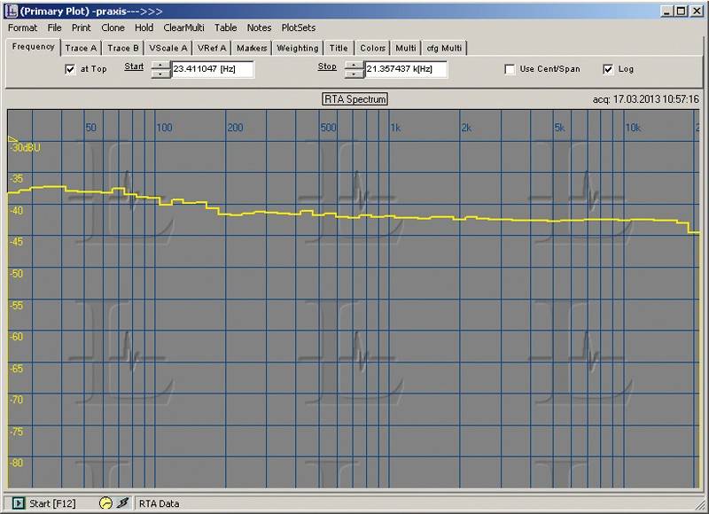Screen dimensions: 709x514
Task: Switch to the VRef A tab
Action: [x=212, y=48]
